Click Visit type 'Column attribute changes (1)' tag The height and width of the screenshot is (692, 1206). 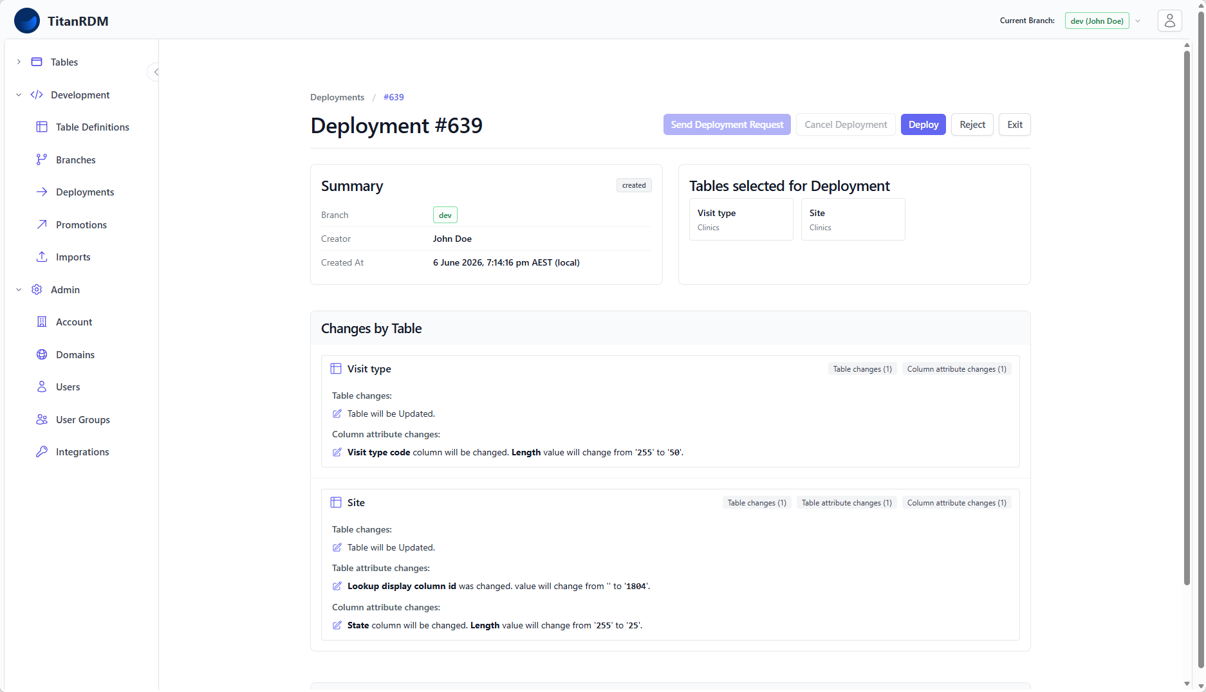pos(956,369)
